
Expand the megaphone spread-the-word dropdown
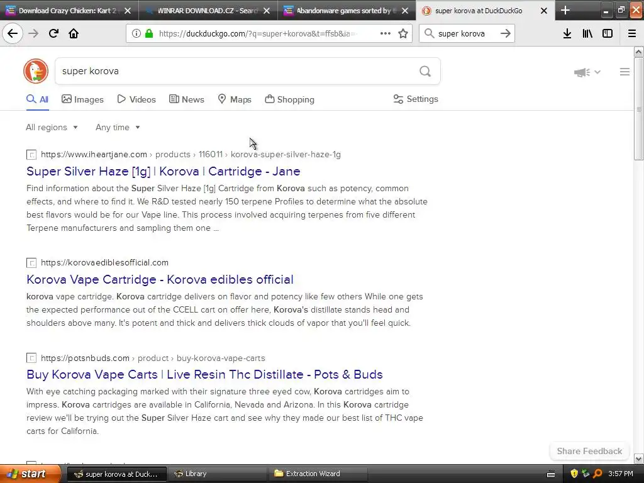pos(587,72)
